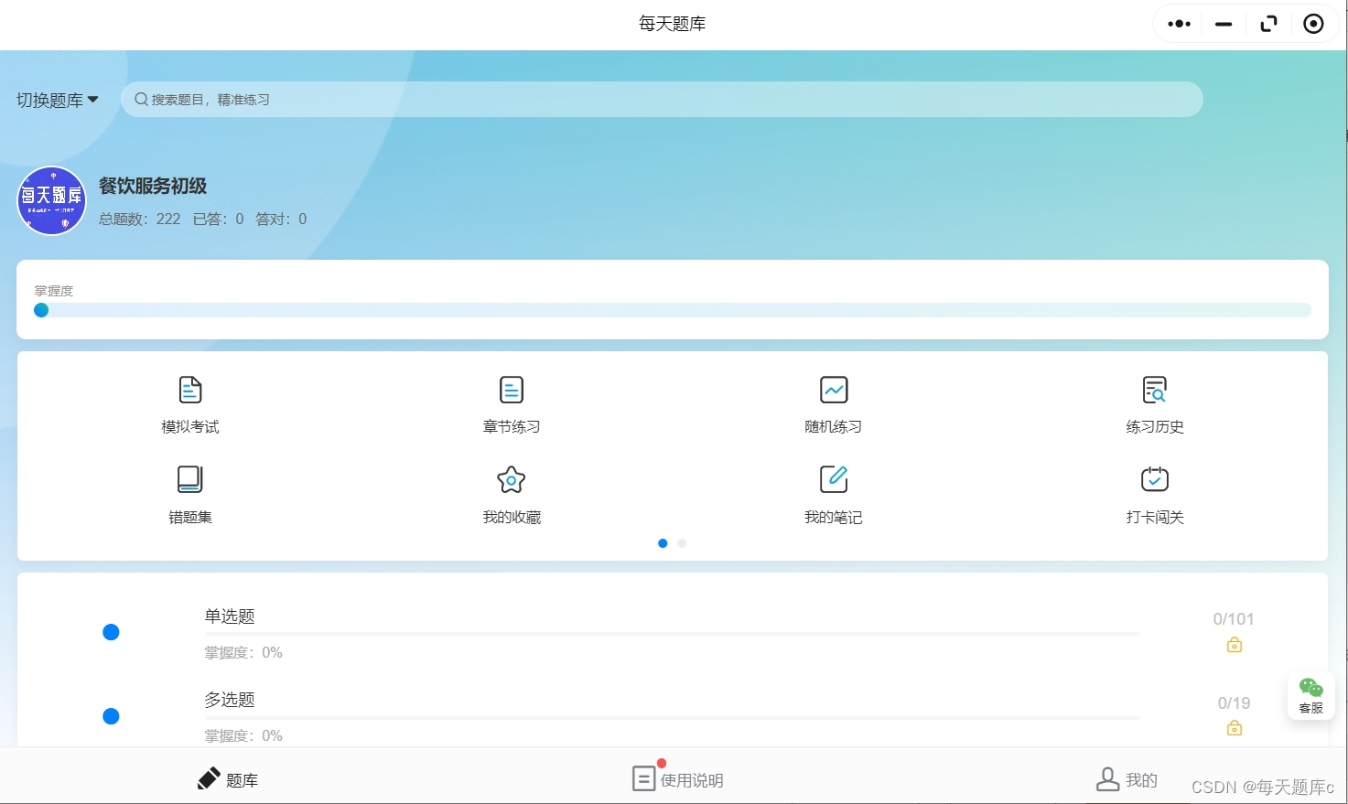This screenshot has width=1348, height=804.
Task: Click the 0/19 count text
Action: (1234, 703)
